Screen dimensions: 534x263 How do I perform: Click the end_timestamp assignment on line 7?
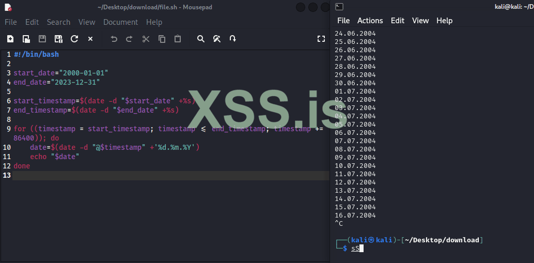[96, 110]
